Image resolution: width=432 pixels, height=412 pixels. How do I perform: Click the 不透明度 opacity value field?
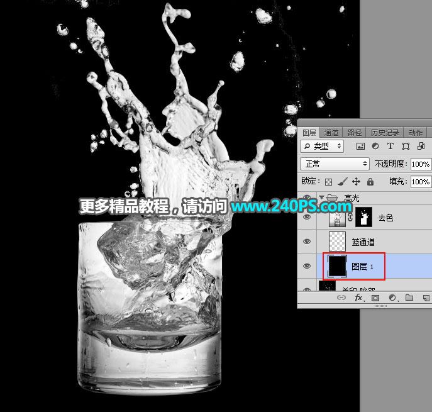click(x=421, y=164)
